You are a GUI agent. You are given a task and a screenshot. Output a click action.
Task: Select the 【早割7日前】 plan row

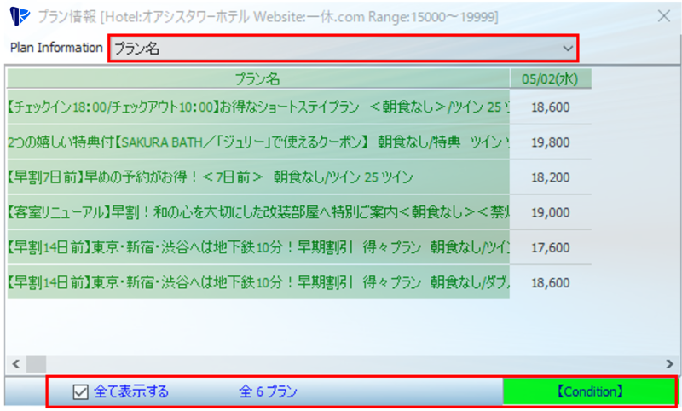point(257,177)
